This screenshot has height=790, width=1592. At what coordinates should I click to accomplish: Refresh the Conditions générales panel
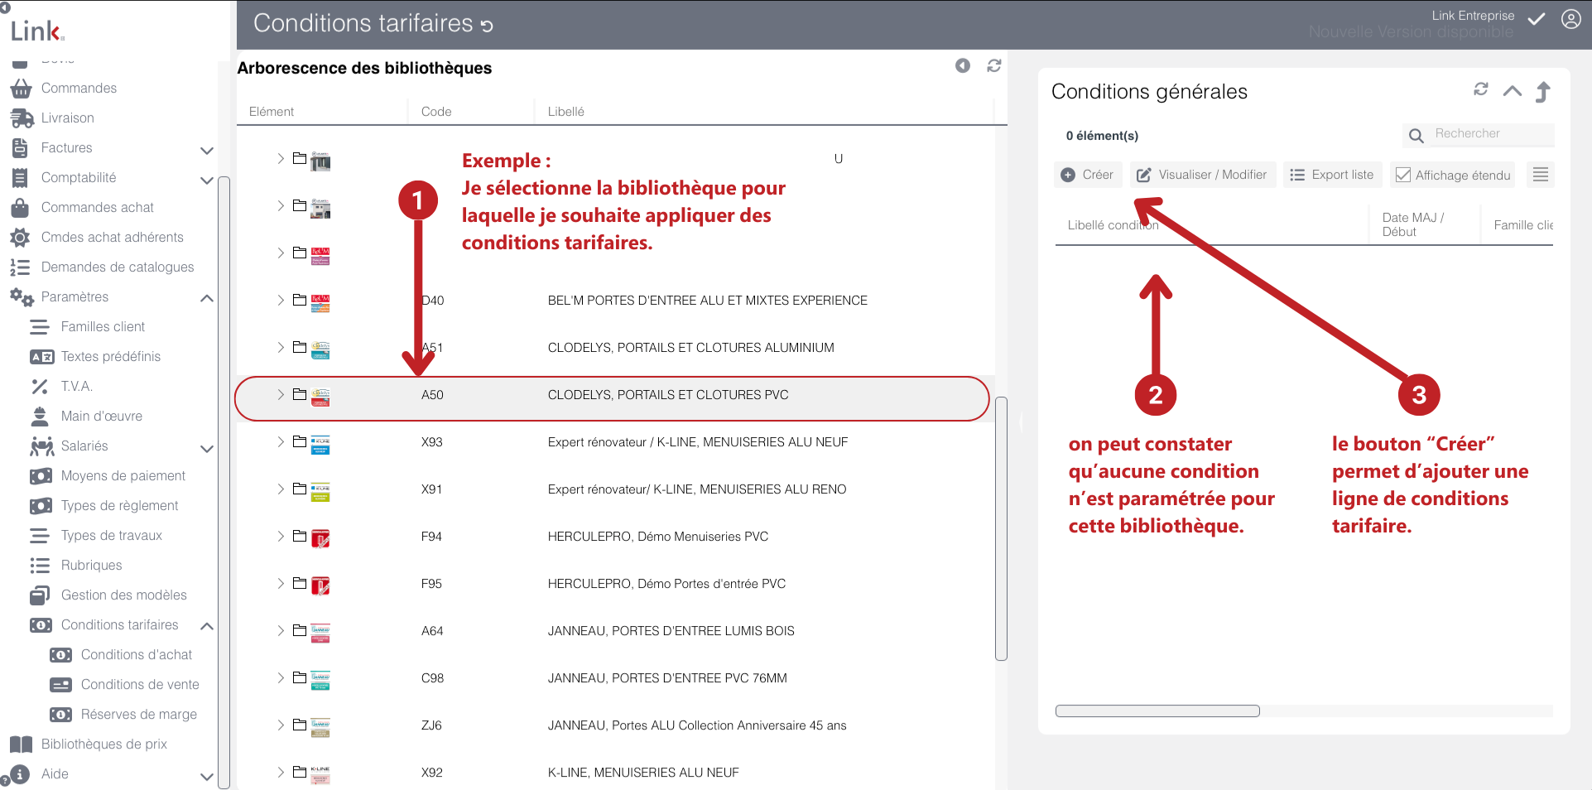click(1481, 89)
